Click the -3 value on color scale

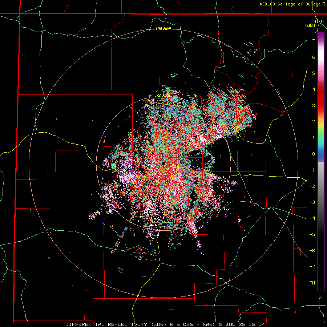click(x=312, y=202)
